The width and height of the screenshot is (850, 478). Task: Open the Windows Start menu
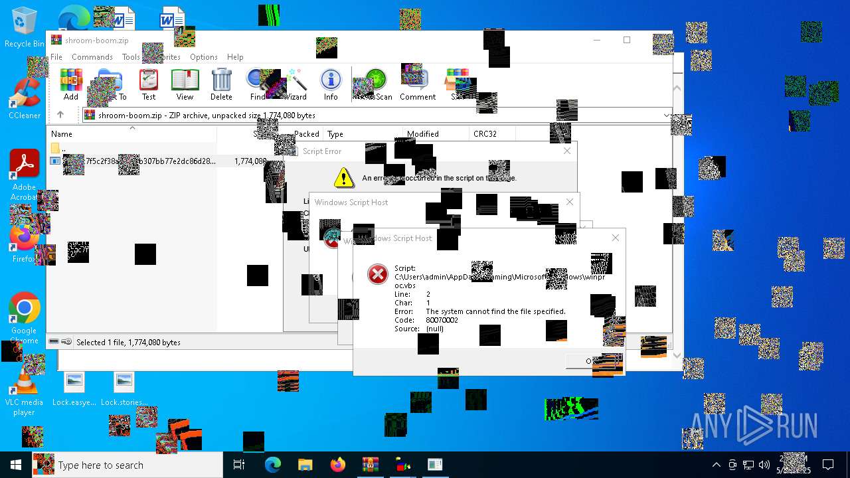[16, 465]
